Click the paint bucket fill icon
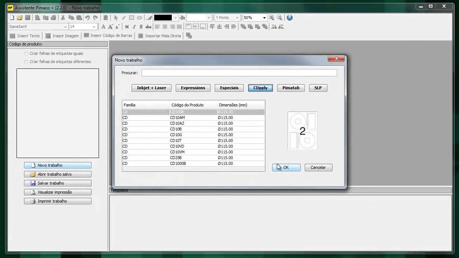The height and width of the screenshot is (258, 459). pos(183,18)
